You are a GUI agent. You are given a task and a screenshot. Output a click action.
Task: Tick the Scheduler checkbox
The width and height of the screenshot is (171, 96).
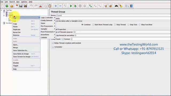point(53,47)
